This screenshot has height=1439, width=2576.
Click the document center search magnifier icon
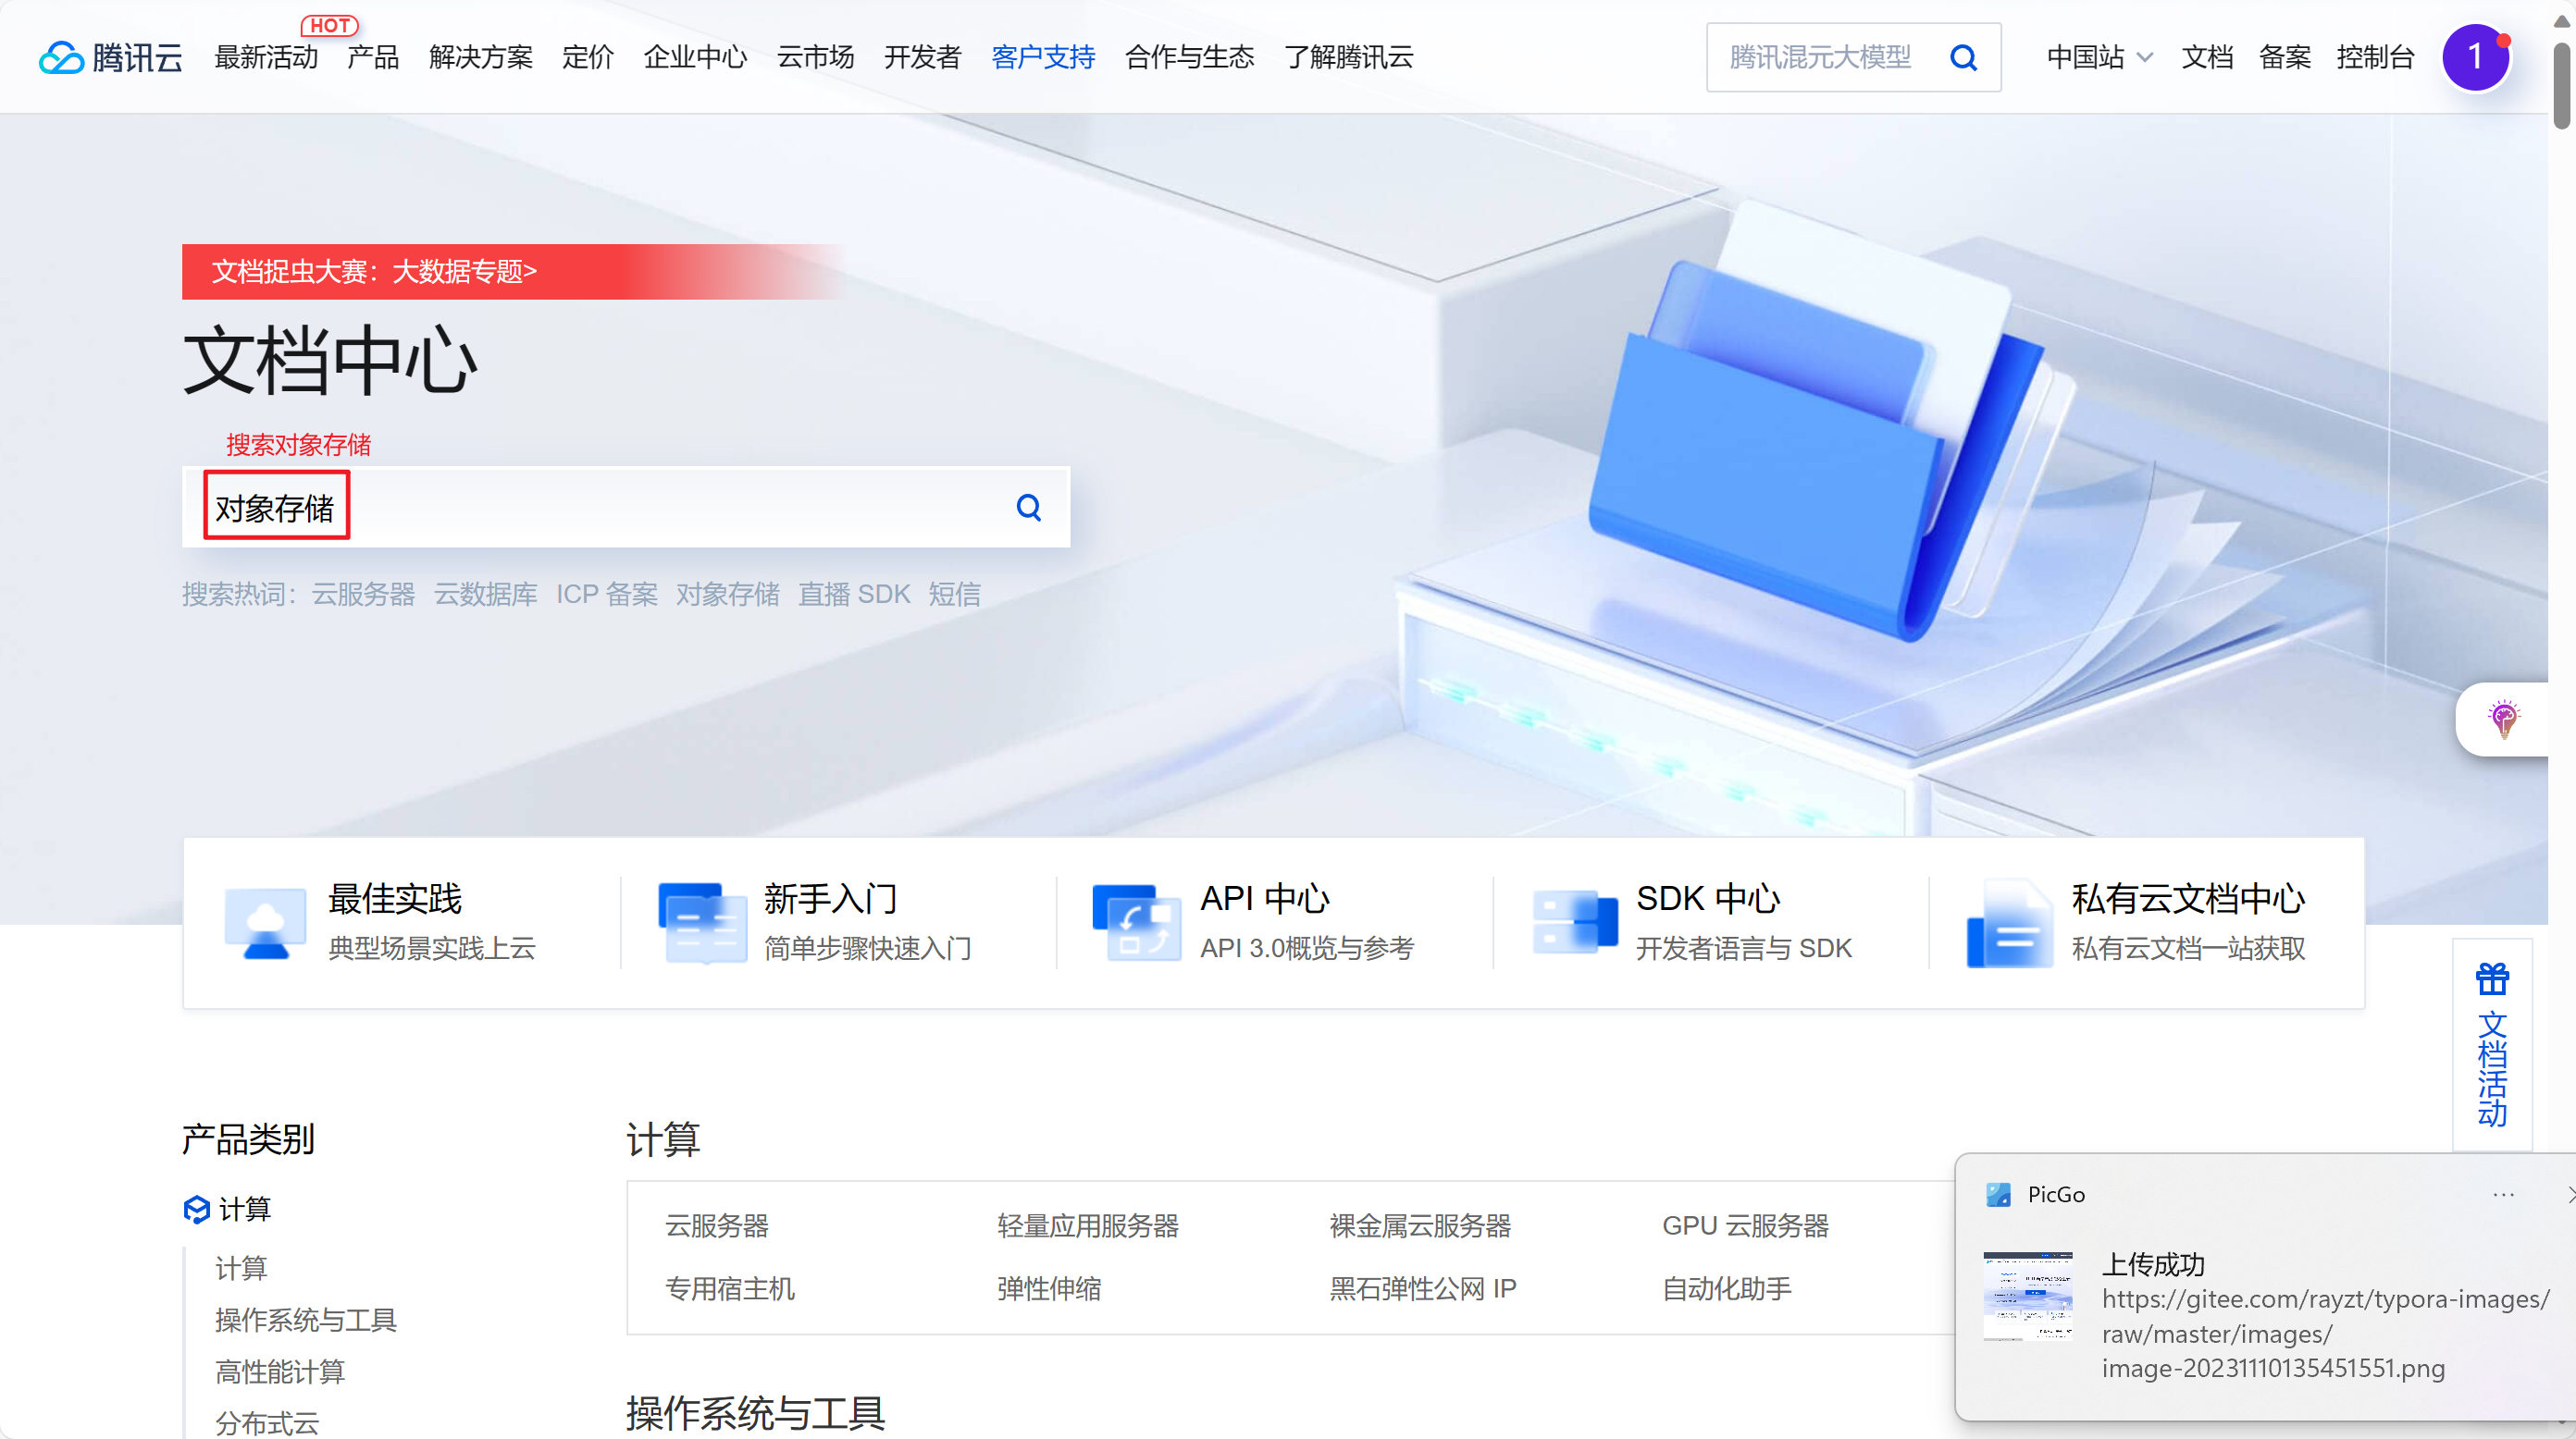(1028, 508)
